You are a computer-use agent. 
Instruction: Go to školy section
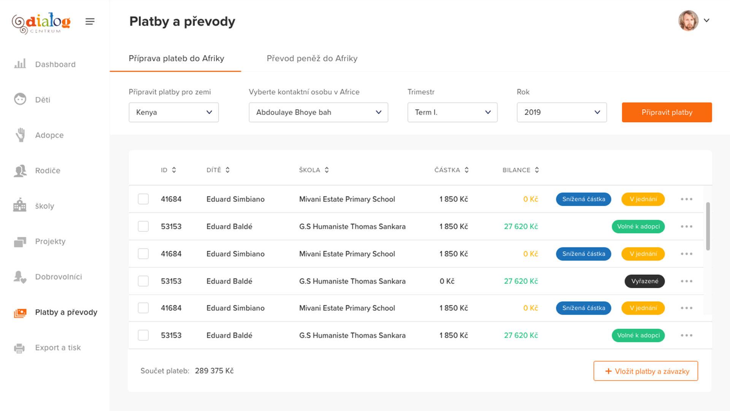[44, 206]
